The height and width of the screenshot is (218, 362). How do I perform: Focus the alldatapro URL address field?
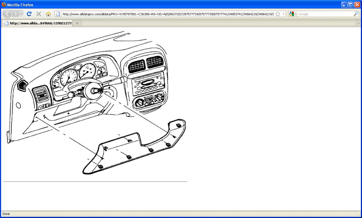(168, 14)
